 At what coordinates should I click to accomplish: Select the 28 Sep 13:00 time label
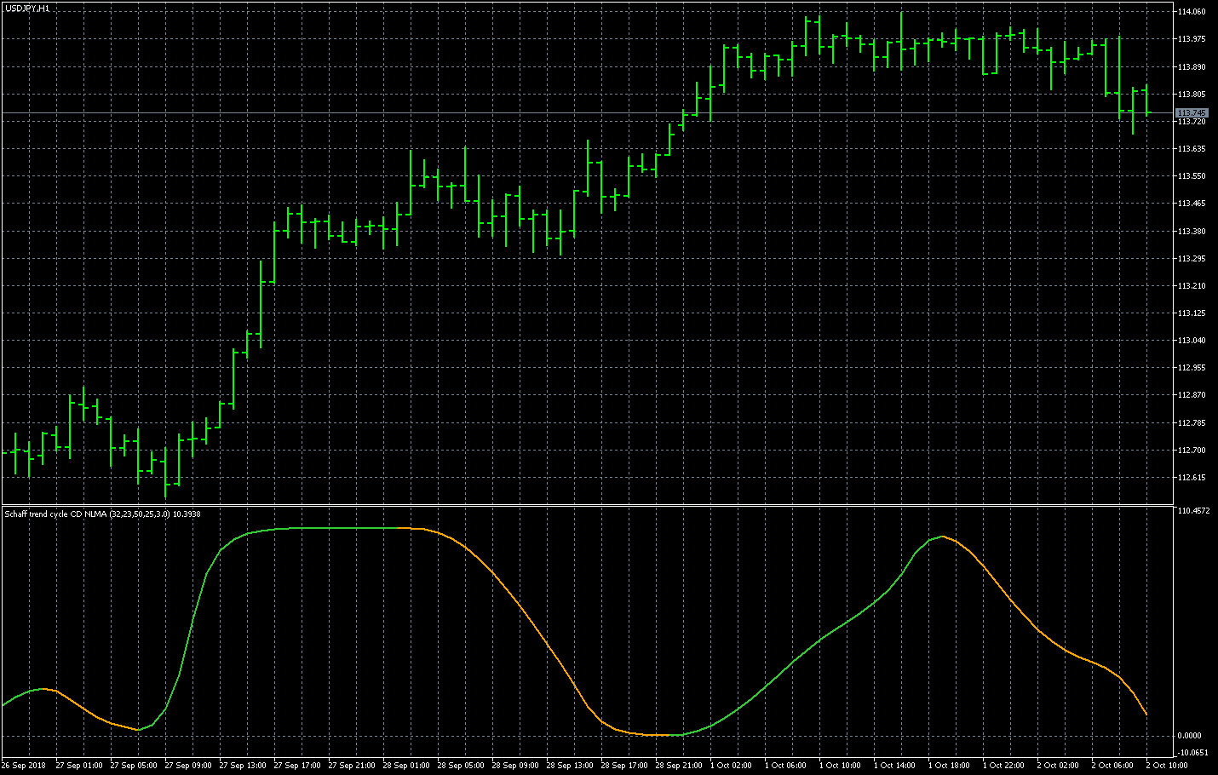[570, 766]
